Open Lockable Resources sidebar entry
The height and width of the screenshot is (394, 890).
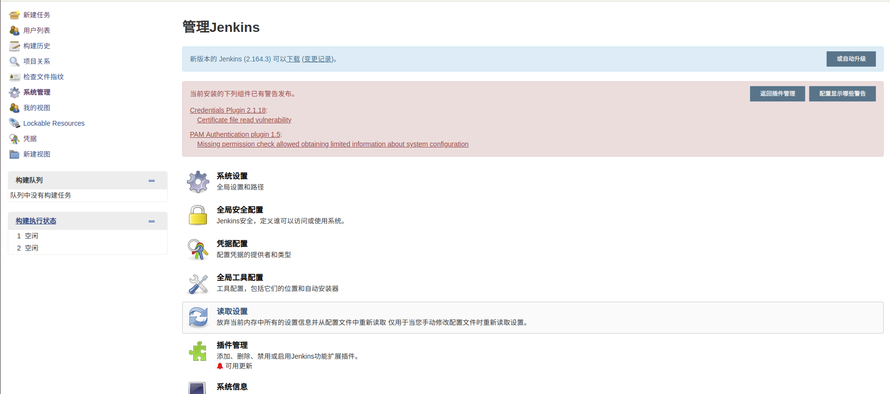tap(54, 123)
